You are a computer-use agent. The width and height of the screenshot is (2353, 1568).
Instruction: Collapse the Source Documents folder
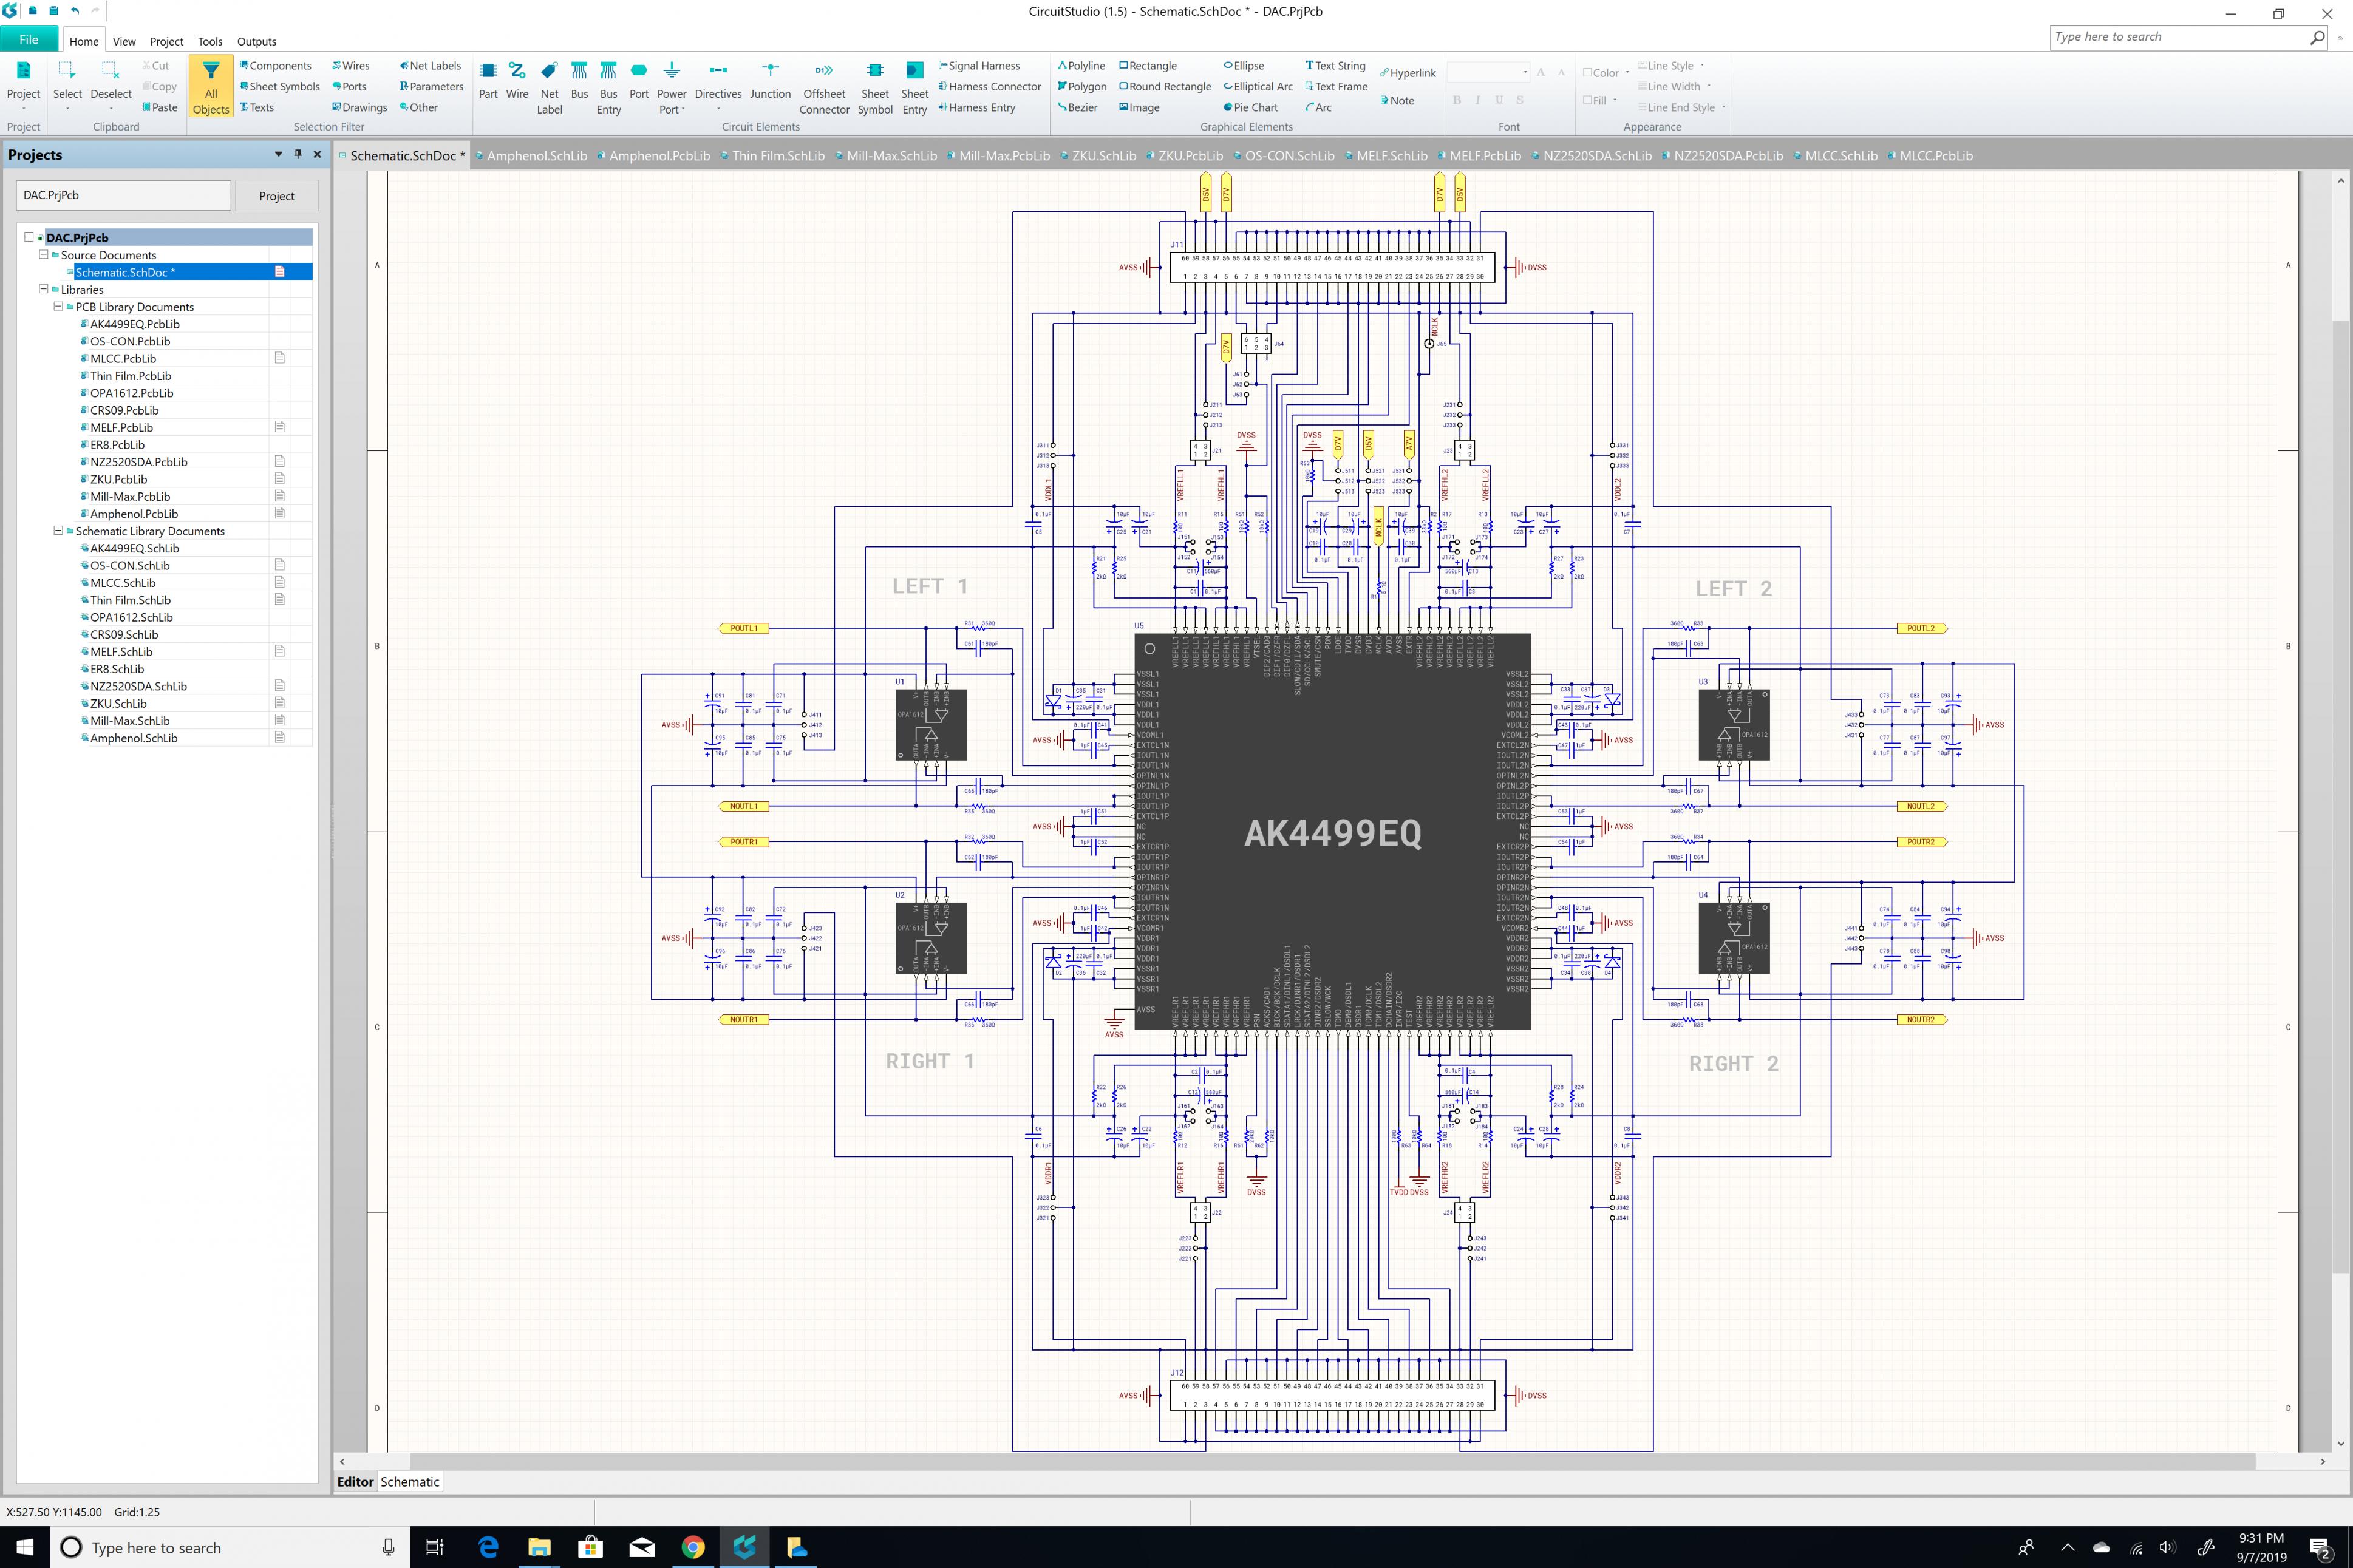pyautogui.click(x=43, y=254)
